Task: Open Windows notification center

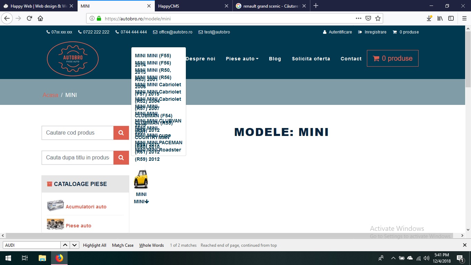Action: tap(460, 258)
